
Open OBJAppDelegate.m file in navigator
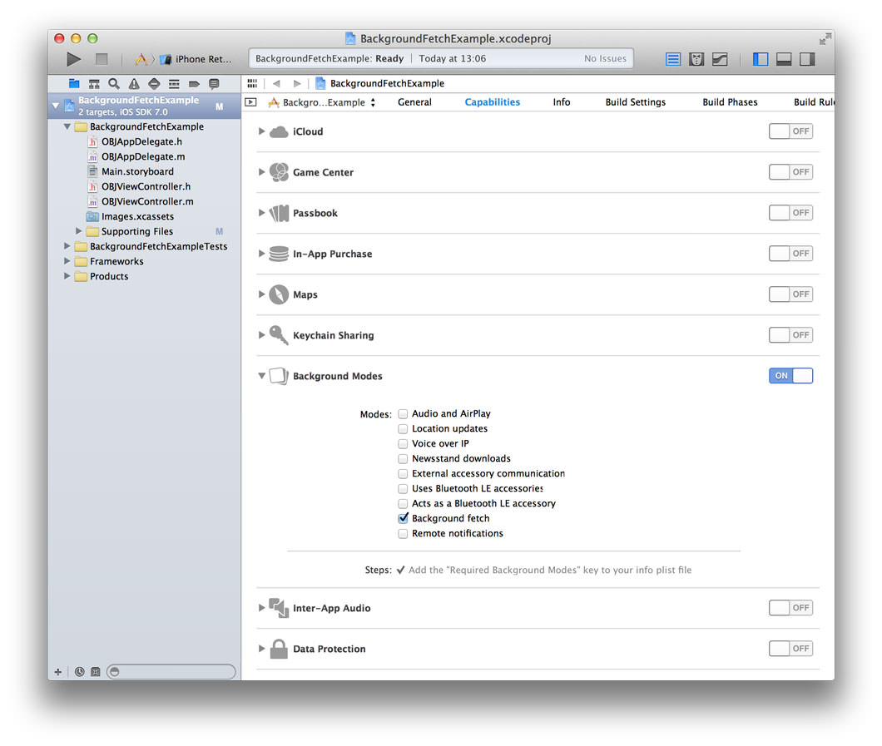coord(143,156)
